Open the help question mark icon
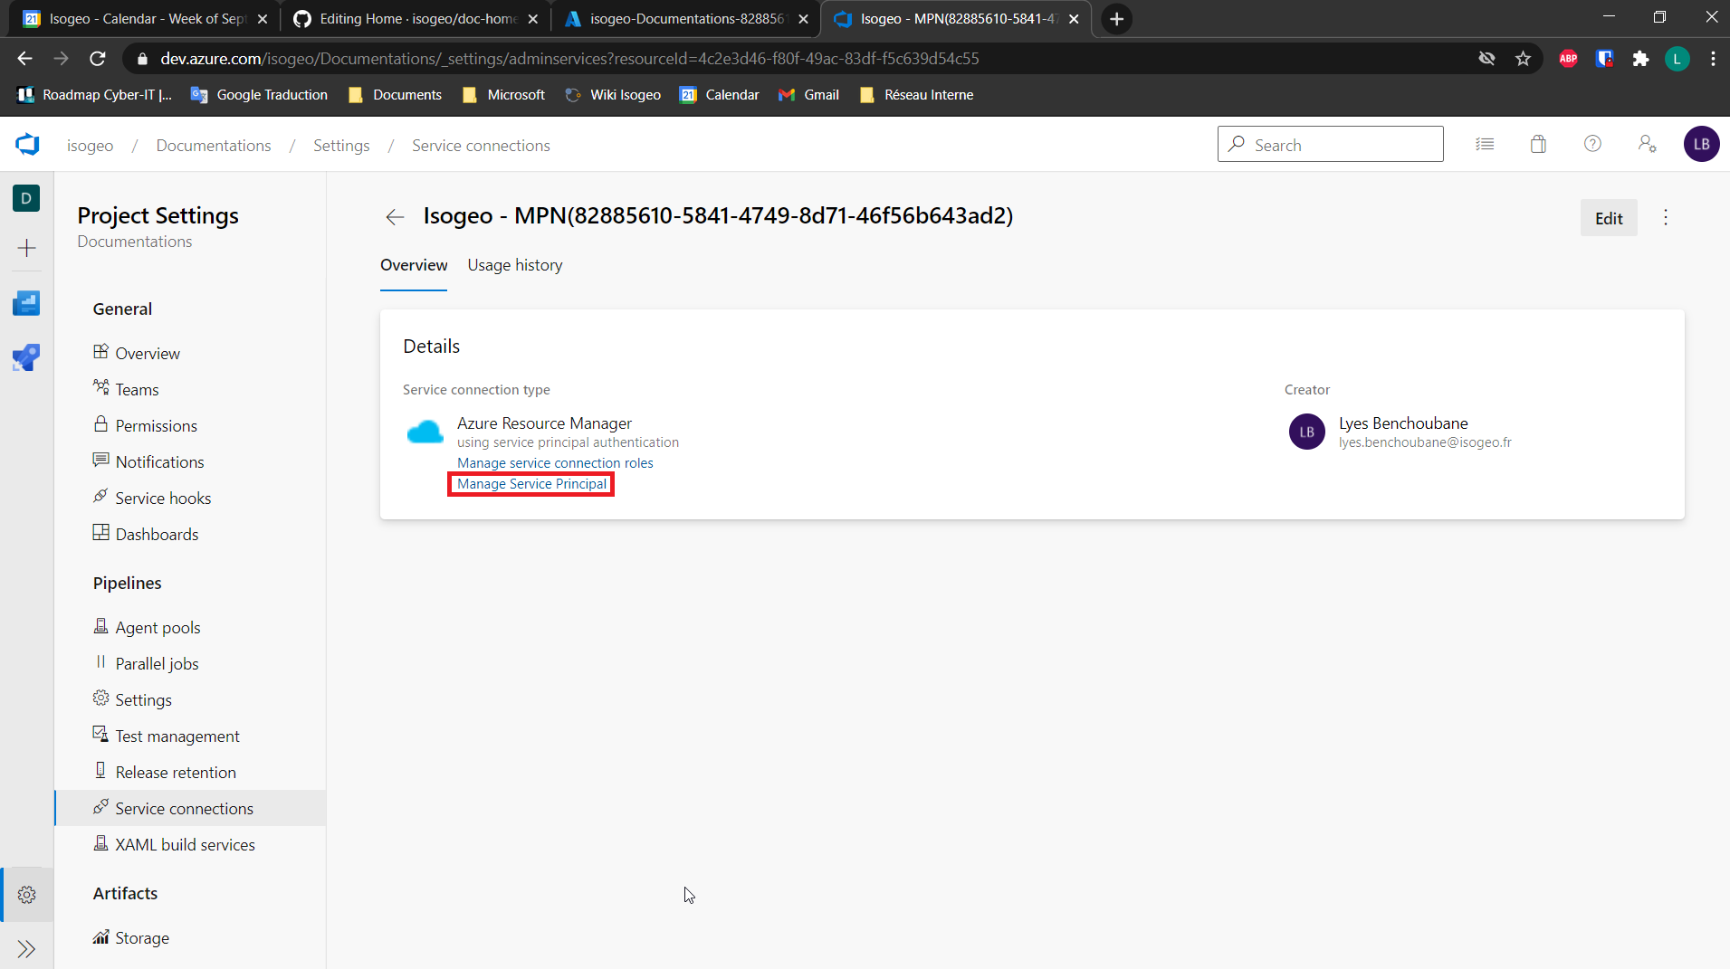This screenshot has width=1730, height=969. click(x=1592, y=145)
